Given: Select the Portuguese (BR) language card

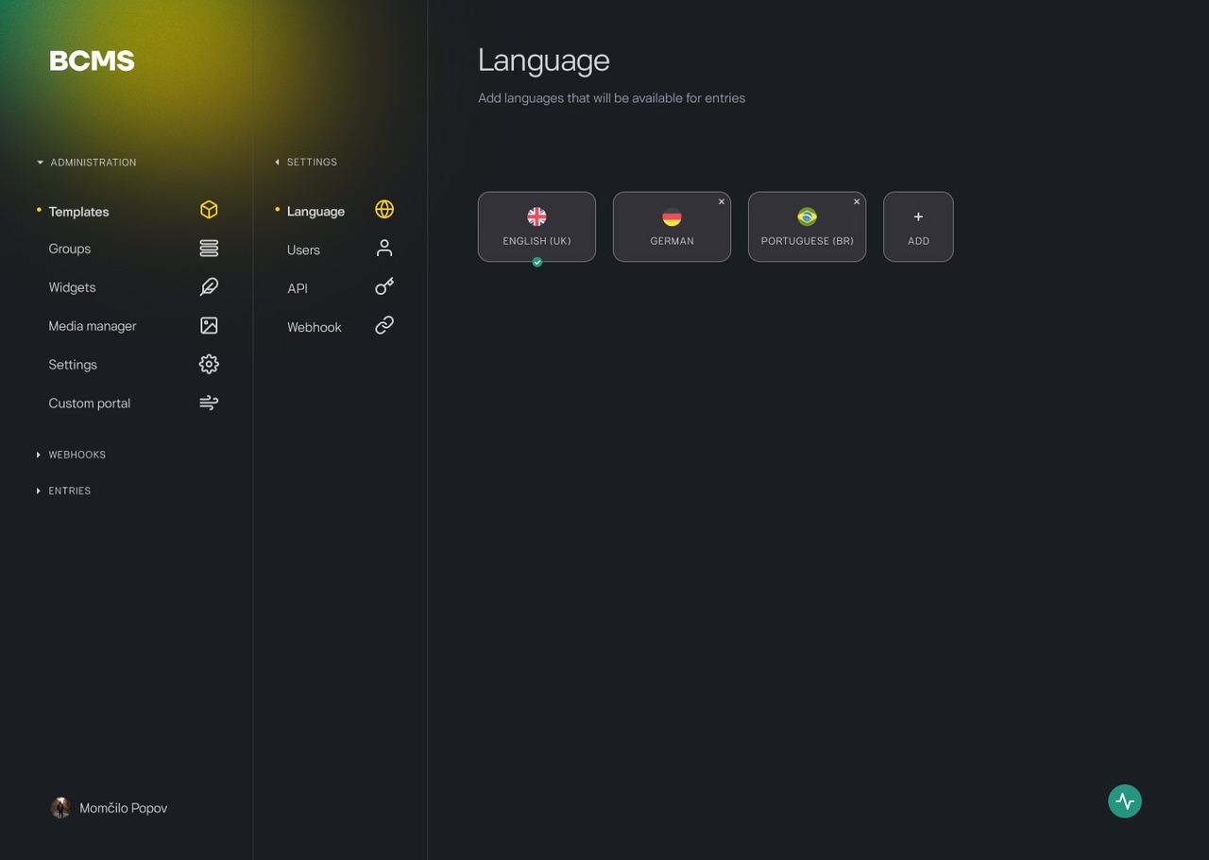Looking at the screenshot, I should [x=807, y=227].
